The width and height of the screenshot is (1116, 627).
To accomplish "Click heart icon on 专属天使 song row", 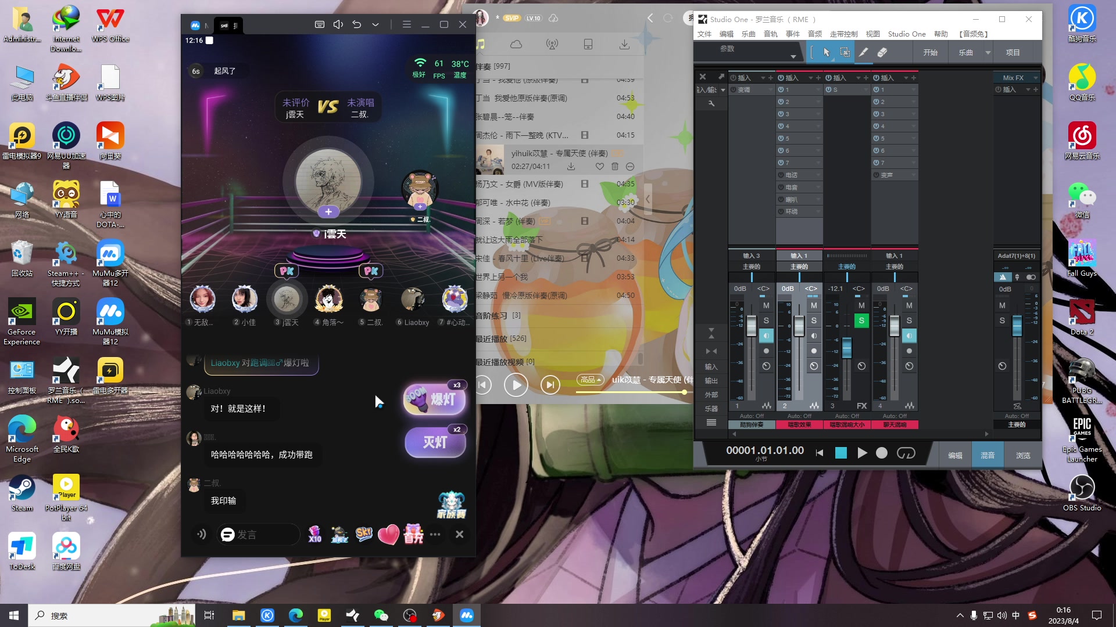I will point(600,167).
